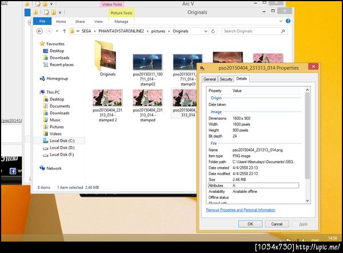Select pso20150404_231313_014 - stamped thumbnail
This screenshot has width=343, height=253.
click(x=147, y=98)
